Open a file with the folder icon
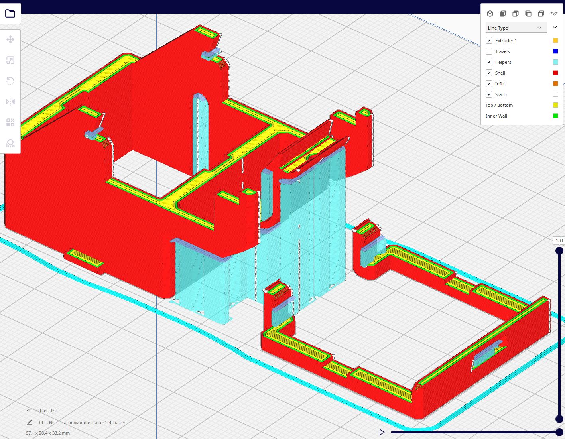This screenshot has width=565, height=439. (10, 14)
